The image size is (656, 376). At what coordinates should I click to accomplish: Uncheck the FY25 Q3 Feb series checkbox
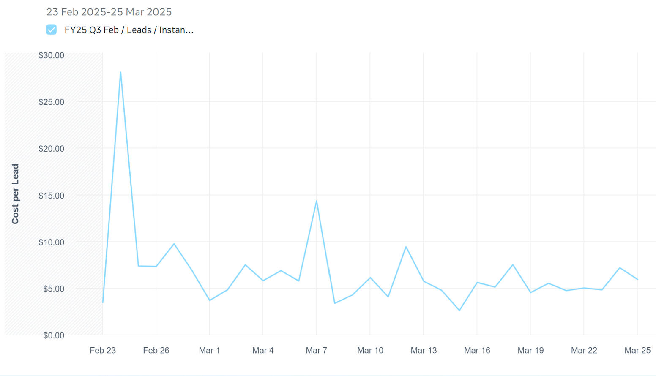(x=52, y=30)
